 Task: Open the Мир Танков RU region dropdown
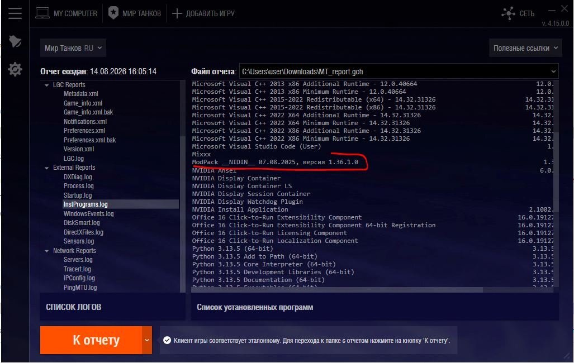pos(73,48)
